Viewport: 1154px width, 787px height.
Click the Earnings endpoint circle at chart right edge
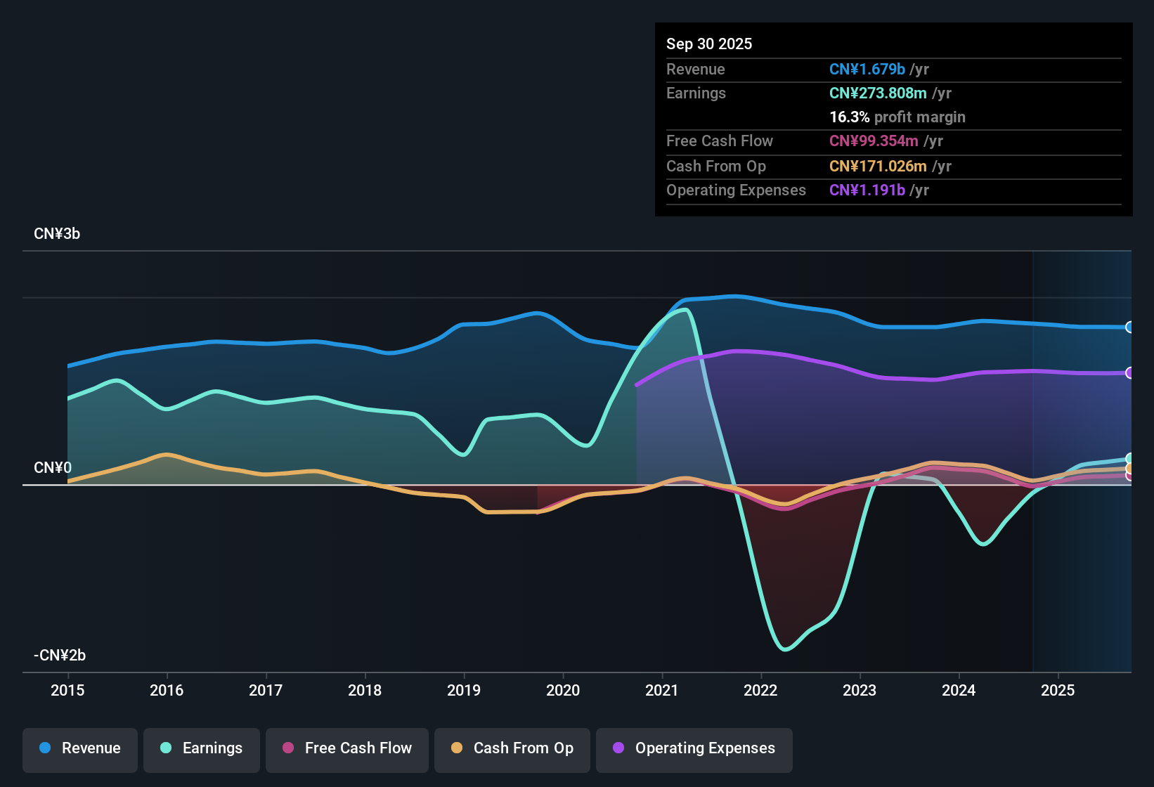click(1129, 457)
